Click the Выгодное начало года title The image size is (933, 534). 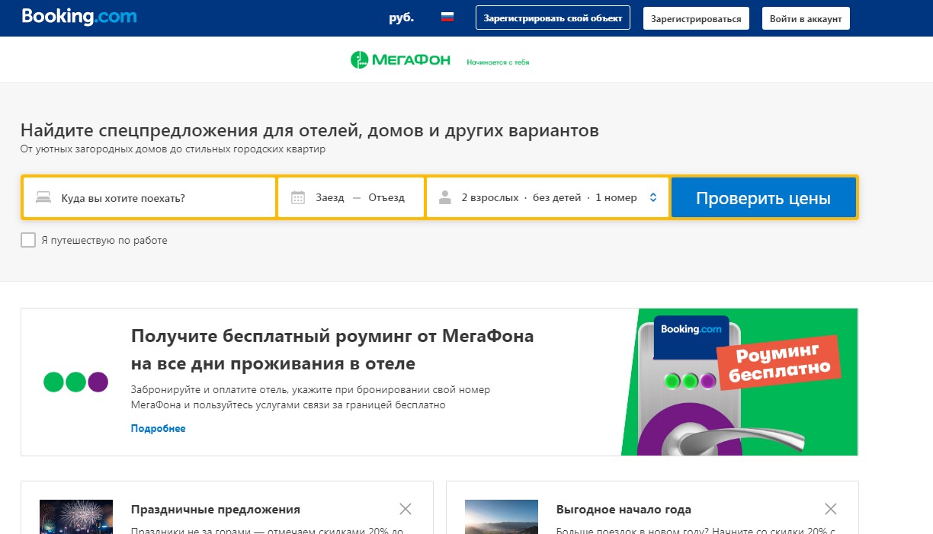[624, 510]
